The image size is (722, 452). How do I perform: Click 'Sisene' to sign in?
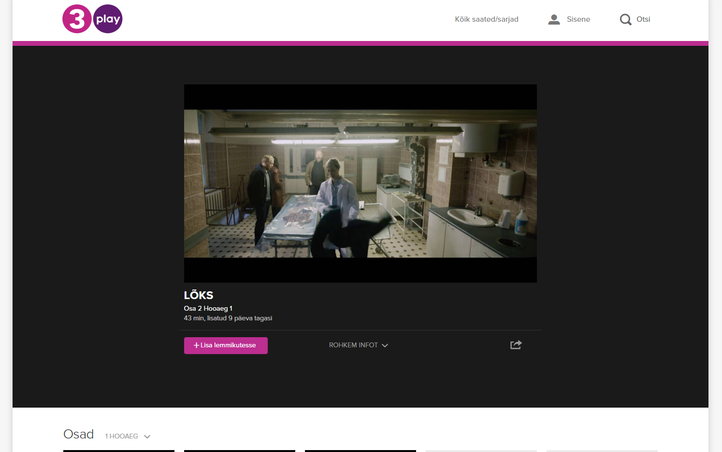(578, 19)
